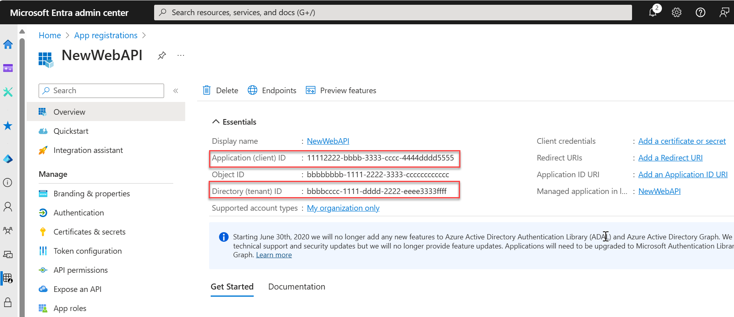734x317 pixels.
Task: Open Applications icon in left rail
Action: (8, 278)
